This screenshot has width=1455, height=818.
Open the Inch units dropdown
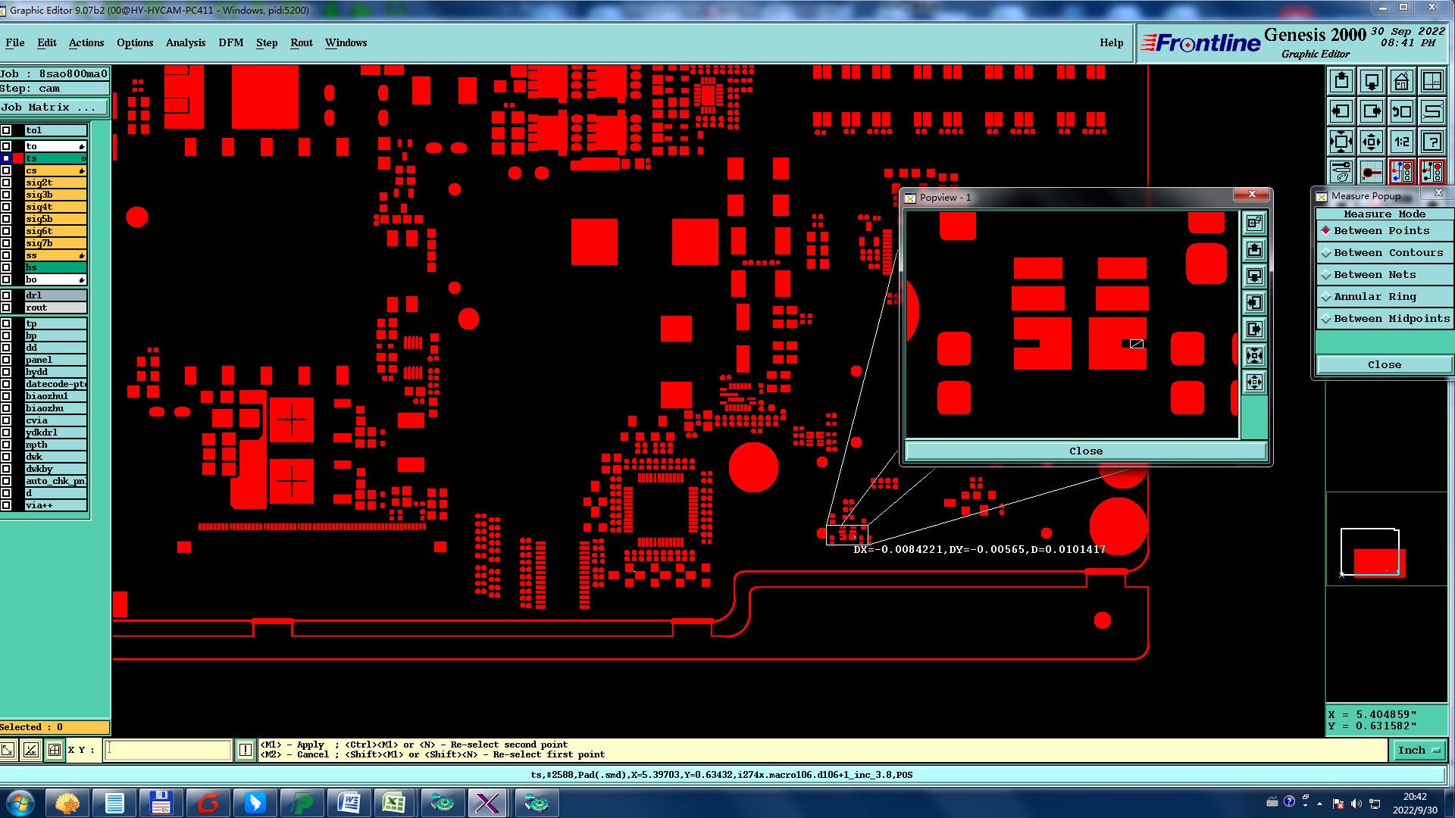tap(1418, 750)
